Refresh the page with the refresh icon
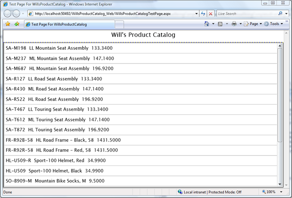Image resolution: width=292 pixels, height=198 pixels. click(203, 14)
